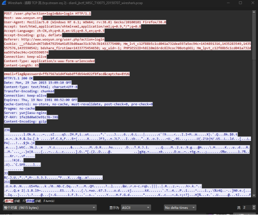The height and width of the screenshot is (215, 258).
Task: Click the User-Agent Mozilla/5.0 line
Action: (85, 22)
